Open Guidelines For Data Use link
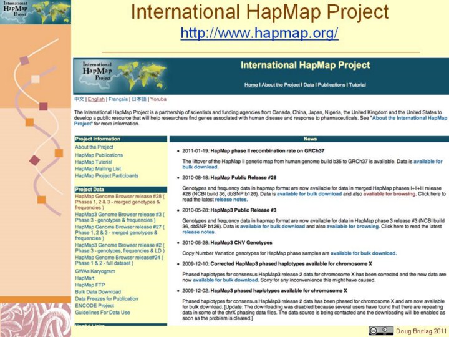Image resolution: width=449 pixels, height=337 pixels. click(102, 313)
